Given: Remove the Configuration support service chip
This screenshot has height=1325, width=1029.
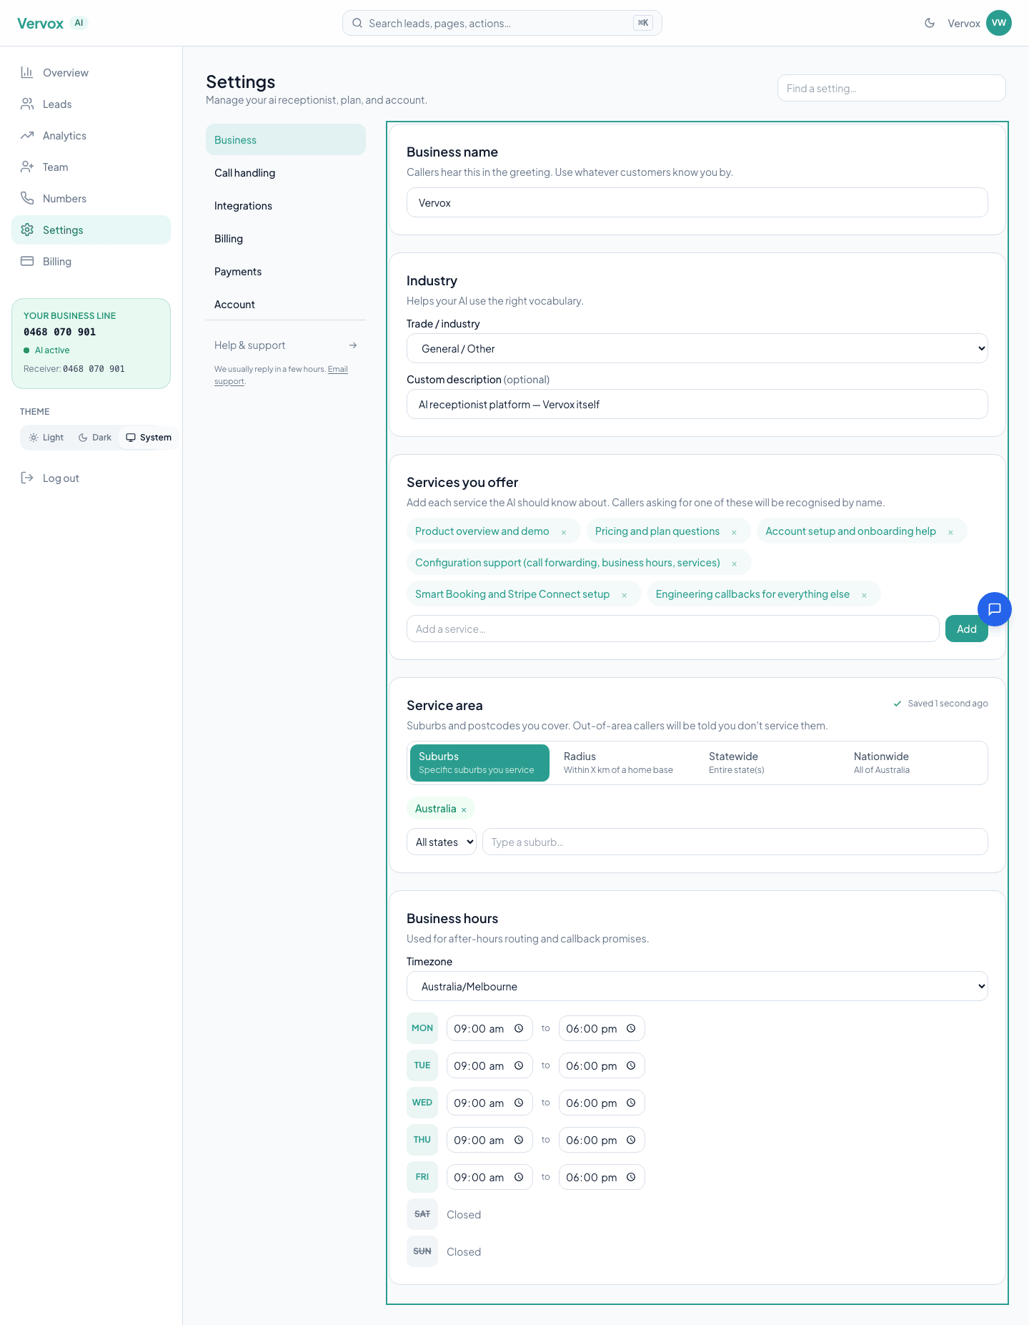Looking at the screenshot, I should 734,563.
